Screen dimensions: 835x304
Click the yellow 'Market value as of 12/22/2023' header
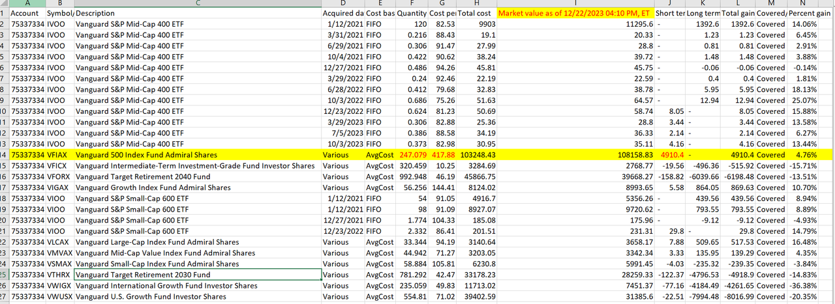[x=575, y=13]
